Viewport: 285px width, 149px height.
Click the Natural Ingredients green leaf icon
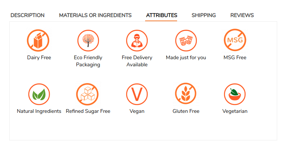point(39,94)
